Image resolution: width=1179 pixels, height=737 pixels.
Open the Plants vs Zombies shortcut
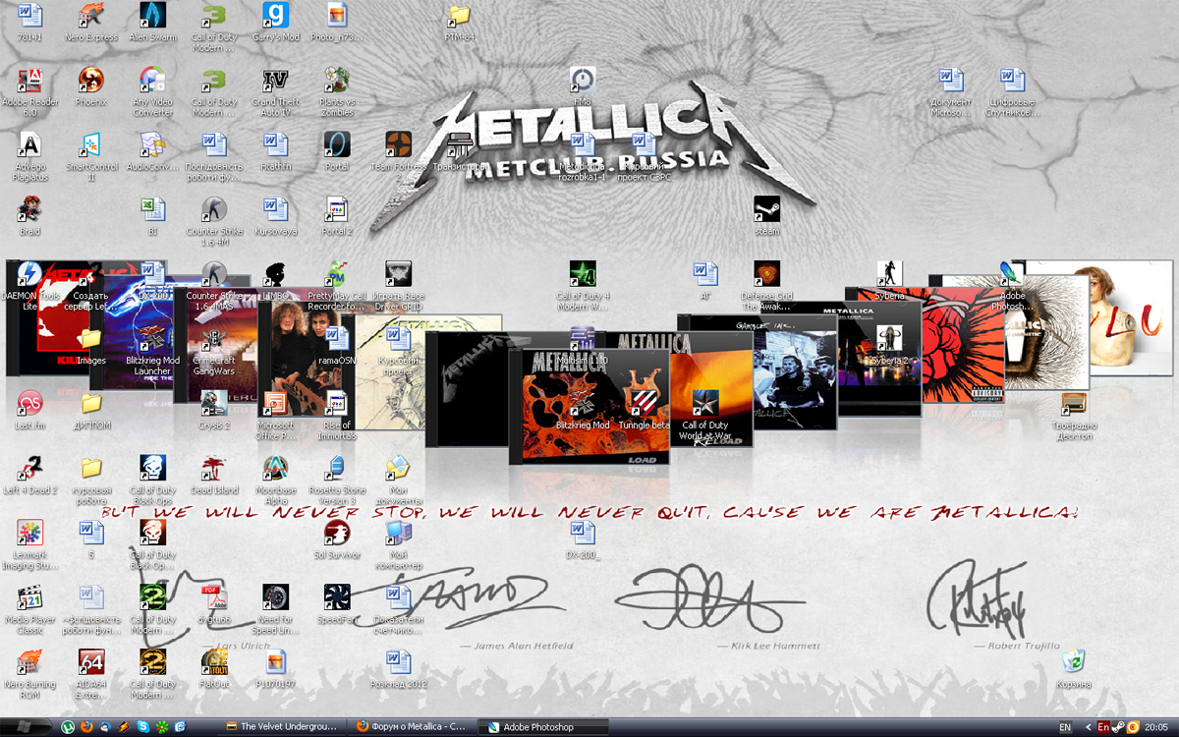[x=337, y=80]
